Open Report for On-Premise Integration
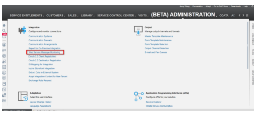This screenshot has height=116, width=255. click(x=45, y=48)
